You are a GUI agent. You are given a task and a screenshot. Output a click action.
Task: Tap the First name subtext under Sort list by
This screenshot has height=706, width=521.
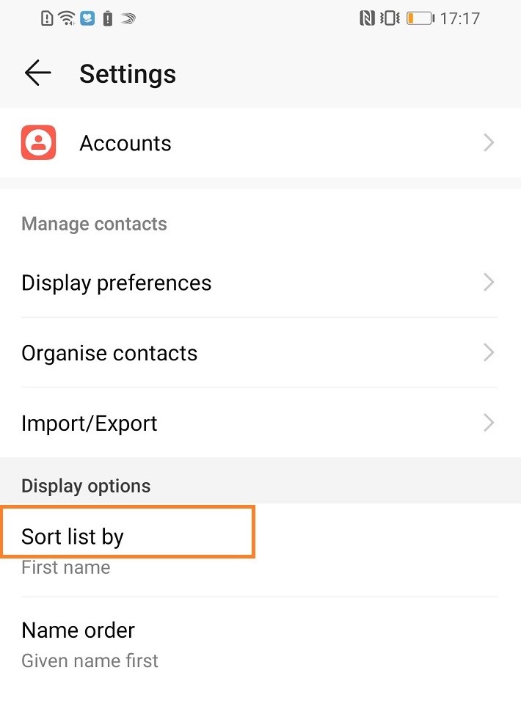[65, 567]
